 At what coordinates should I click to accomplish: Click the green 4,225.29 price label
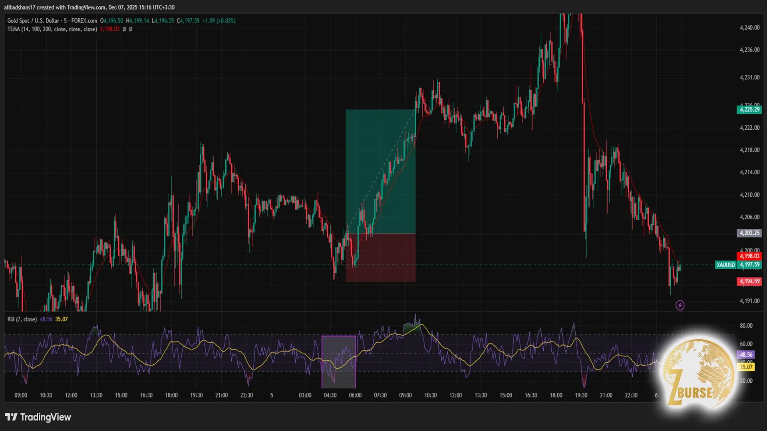749,109
